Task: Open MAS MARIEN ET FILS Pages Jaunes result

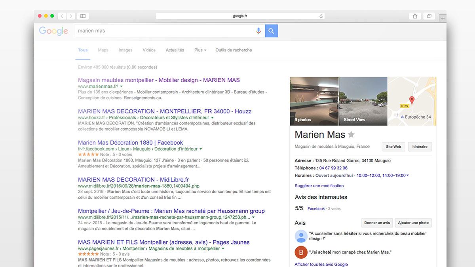Action: (x=163, y=243)
